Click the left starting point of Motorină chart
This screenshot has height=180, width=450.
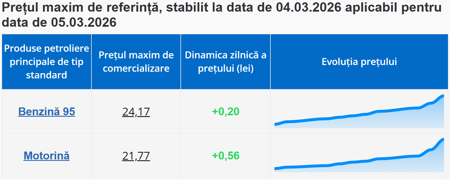pyautogui.click(x=276, y=168)
